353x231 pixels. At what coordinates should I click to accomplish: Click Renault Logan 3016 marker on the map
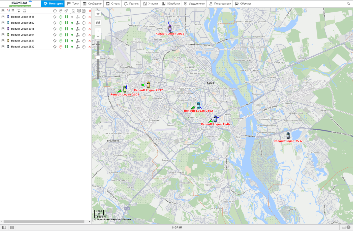pos(170,28)
